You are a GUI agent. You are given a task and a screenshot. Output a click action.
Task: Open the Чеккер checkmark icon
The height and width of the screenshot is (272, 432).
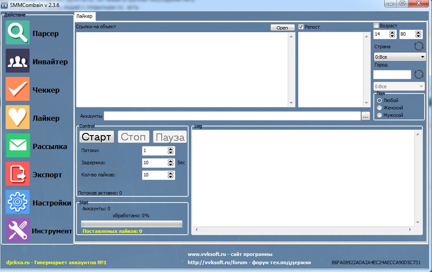click(17, 89)
